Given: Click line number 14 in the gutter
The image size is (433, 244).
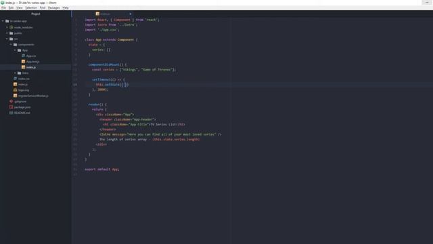Looking at the screenshot, I should tap(75, 85).
